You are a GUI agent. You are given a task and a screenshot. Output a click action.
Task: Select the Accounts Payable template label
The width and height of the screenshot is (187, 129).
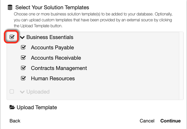click(52, 48)
